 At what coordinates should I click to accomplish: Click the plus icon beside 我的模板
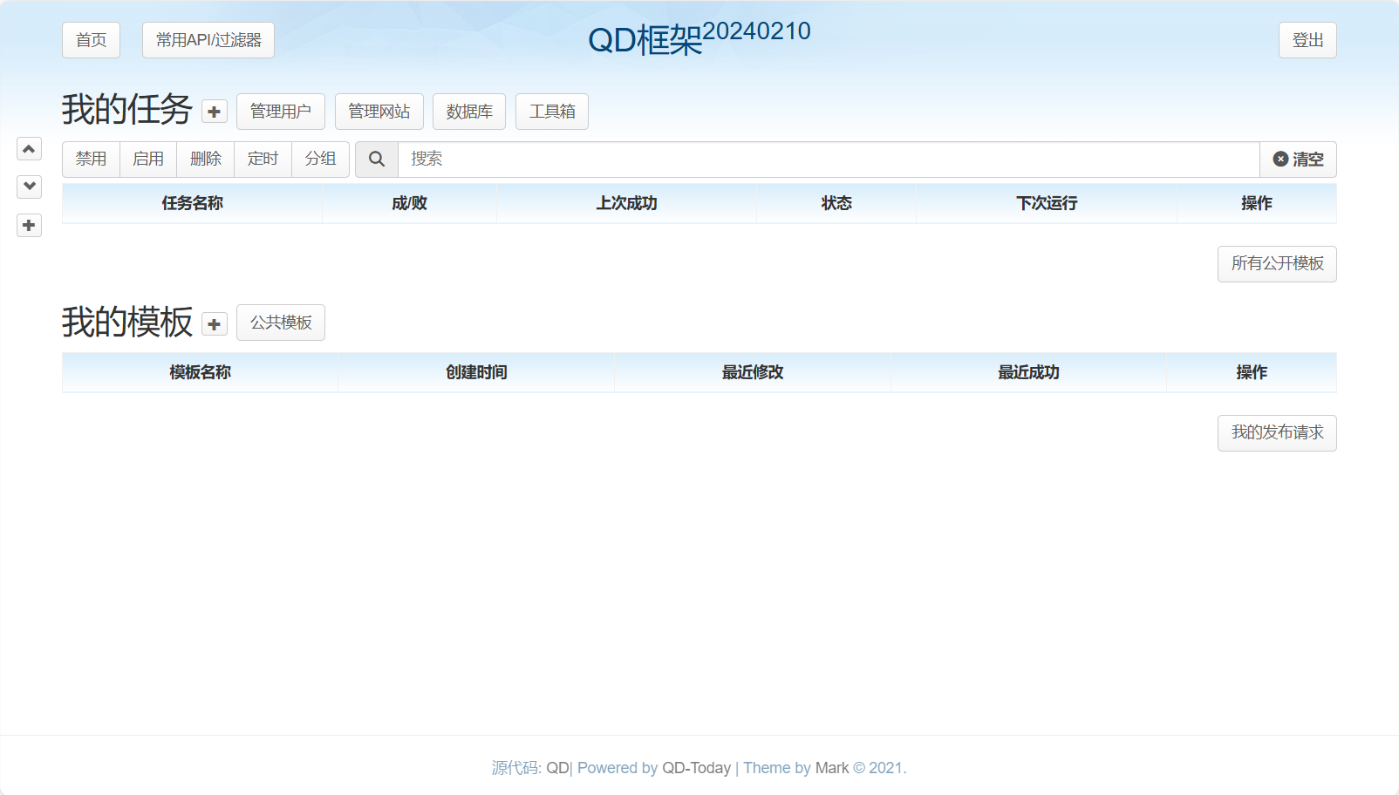pos(214,324)
